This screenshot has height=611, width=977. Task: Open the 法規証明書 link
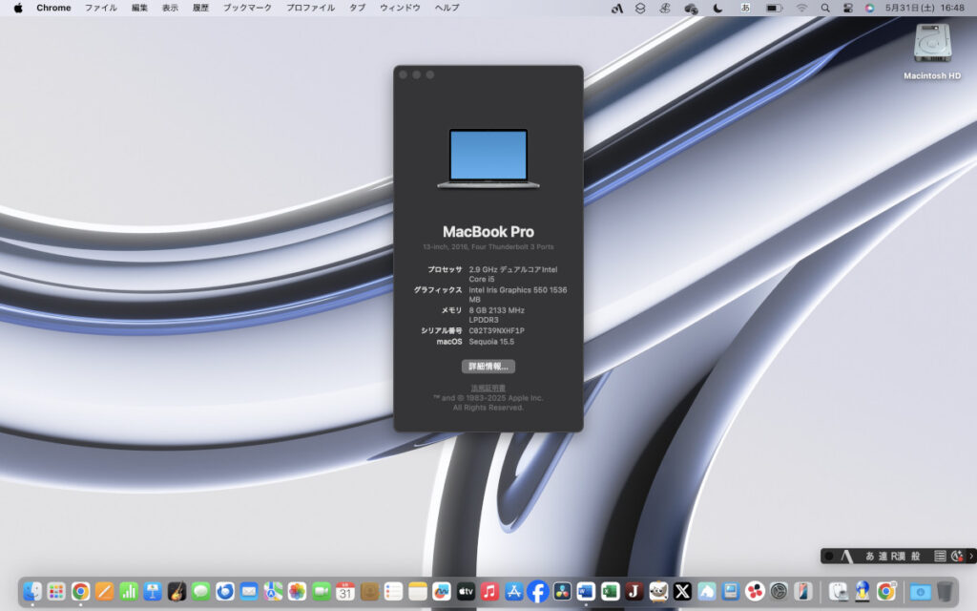[x=488, y=389]
